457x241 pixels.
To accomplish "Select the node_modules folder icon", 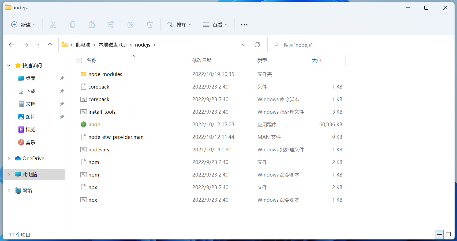I will tap(84, 74).
